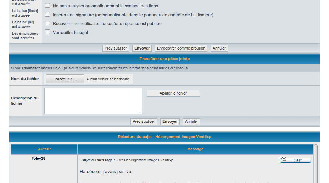
Task: Click 'Aucun fichier sélectionné' file field
Action: [x=108, y=79]
